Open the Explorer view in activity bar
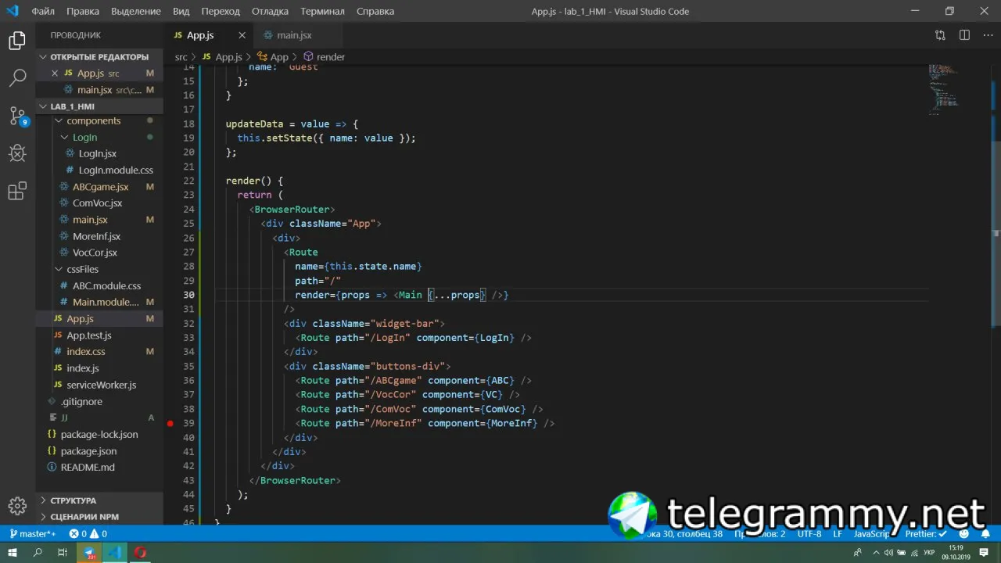The height and width of the screenshot is (563, 1001). 17,41
